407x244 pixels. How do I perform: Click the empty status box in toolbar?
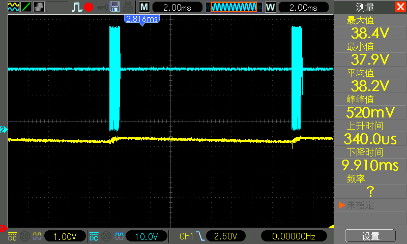(57, 7)
